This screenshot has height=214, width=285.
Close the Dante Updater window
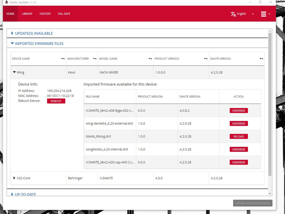pyautogui.click(x=271, y=2)
